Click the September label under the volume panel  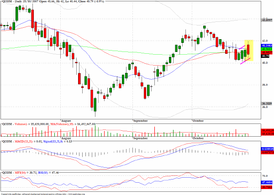(x=140, y=138)
